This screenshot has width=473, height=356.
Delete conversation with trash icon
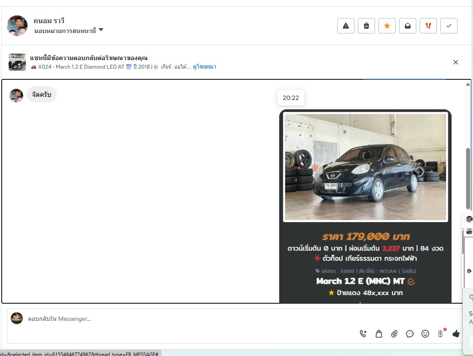click(366, 26)
